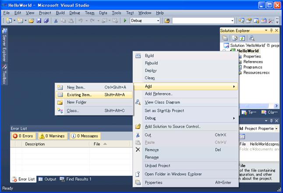Open the Find combo box dropdown arrow
Screen dimensions: 283x193
point(232,21)
